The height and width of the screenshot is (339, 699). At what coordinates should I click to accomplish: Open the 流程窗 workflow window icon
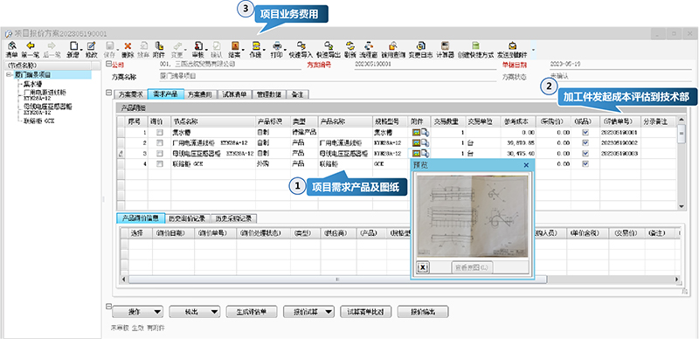(369, 45)
